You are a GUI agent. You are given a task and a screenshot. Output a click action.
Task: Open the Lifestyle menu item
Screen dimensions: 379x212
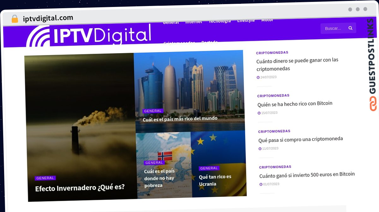coord(246,21)
